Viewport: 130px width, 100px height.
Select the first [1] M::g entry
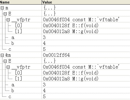19,31
